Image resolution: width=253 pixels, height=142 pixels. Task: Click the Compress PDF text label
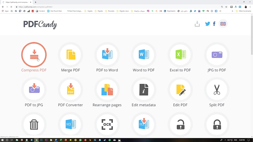point(34,70)
